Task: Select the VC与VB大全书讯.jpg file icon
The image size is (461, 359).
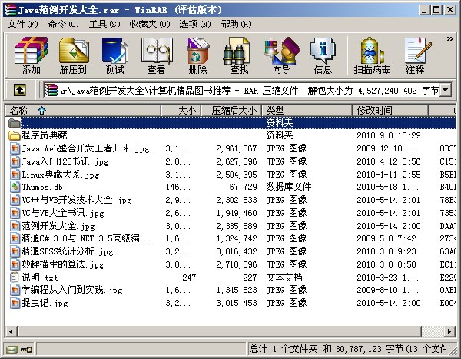Action: 15,213
